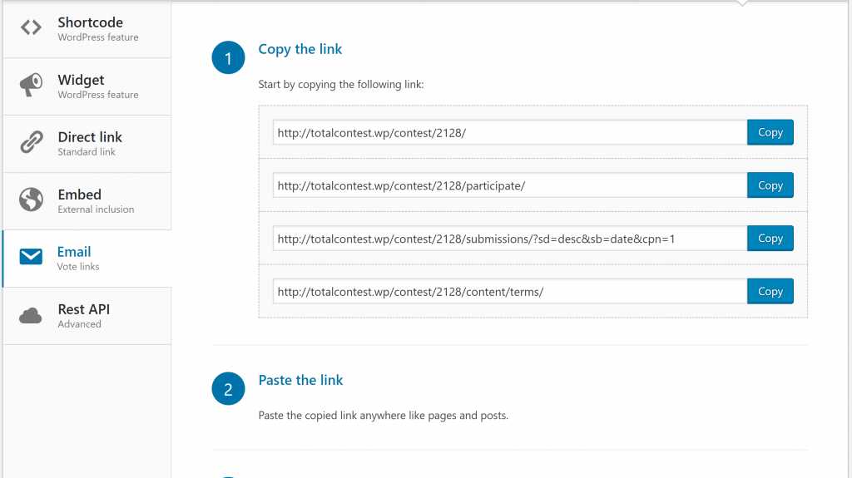Image resolution: width=852 pixels, height=478 pixels.
Task: Click the Widget megaphone icon
Action: (x=31, y=86)
